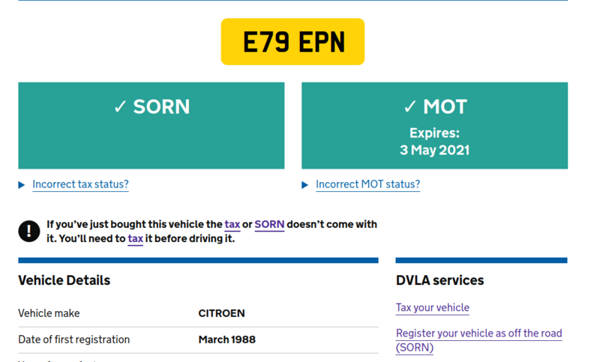This screenshot has height=362, width=600.
Task: Select the March 1988 registration date value
Action: pyautogui.click(x=226, y=340)
